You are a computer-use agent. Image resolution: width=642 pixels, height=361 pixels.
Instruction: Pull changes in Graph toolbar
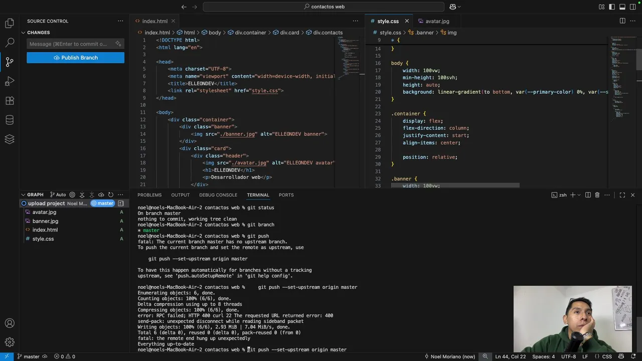point(92,195)
